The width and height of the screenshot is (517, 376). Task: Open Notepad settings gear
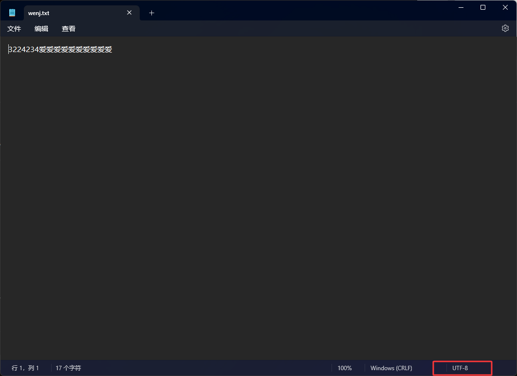(505, 28)
